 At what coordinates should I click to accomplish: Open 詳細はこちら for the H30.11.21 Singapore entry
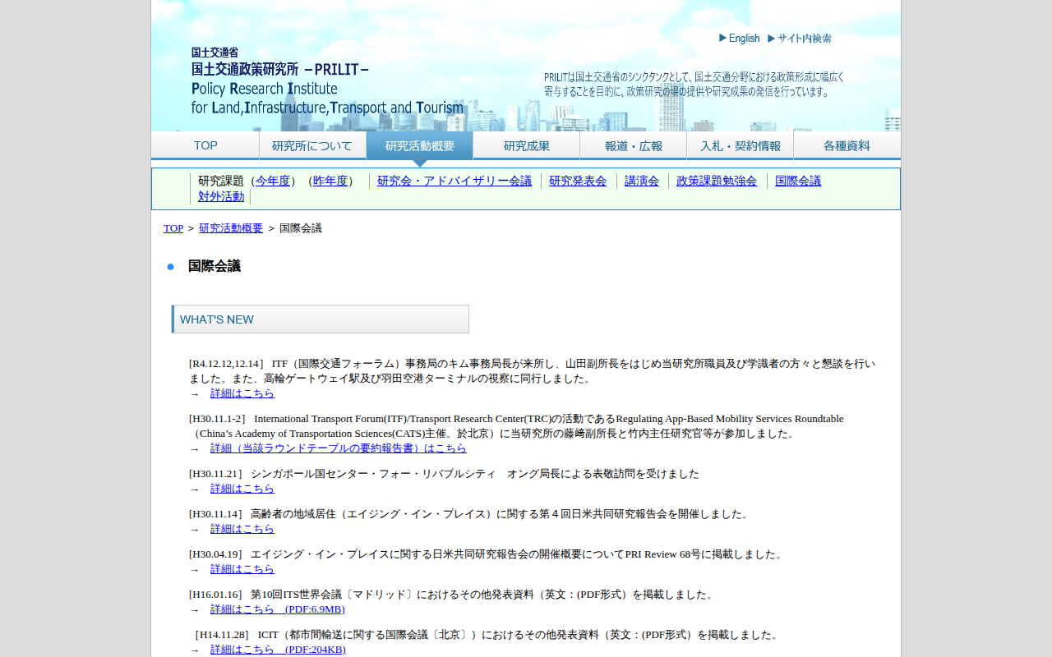(x=242, y=489)
